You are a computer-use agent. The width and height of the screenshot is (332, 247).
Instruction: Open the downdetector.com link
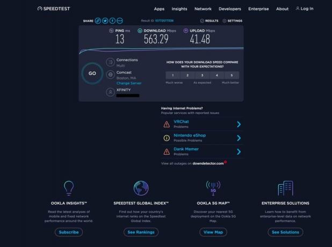click(208, 163)
